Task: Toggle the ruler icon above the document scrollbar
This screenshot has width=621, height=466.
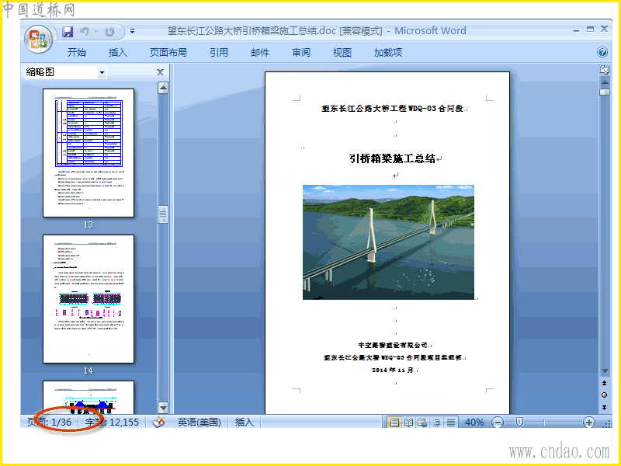Action: point(605,70)
